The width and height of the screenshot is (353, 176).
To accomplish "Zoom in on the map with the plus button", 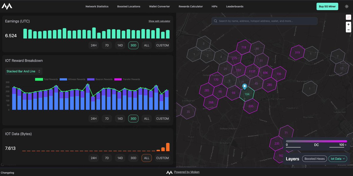I will click(x=348, y=25).
